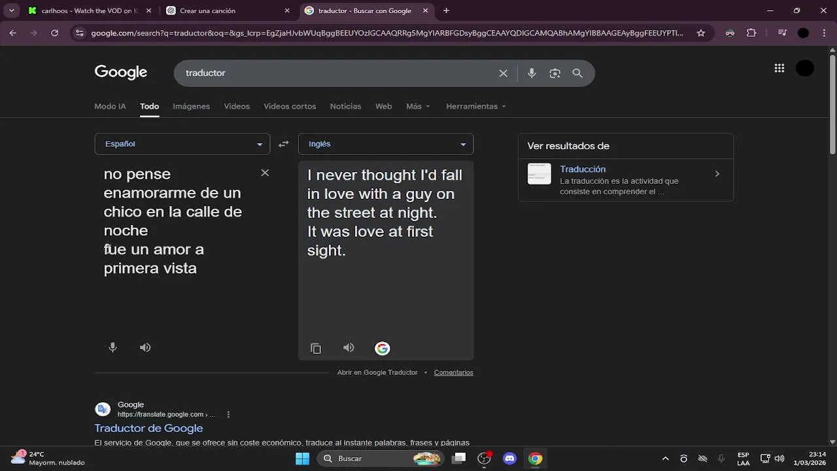Open the ESP LAA keyboard language switcher
This screenshot has width=837, height=471.
coord(743,459)
